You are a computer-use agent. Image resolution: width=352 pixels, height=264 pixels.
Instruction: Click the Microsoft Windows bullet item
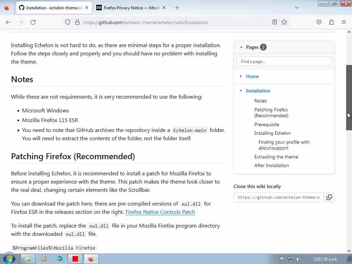(45, 110)
